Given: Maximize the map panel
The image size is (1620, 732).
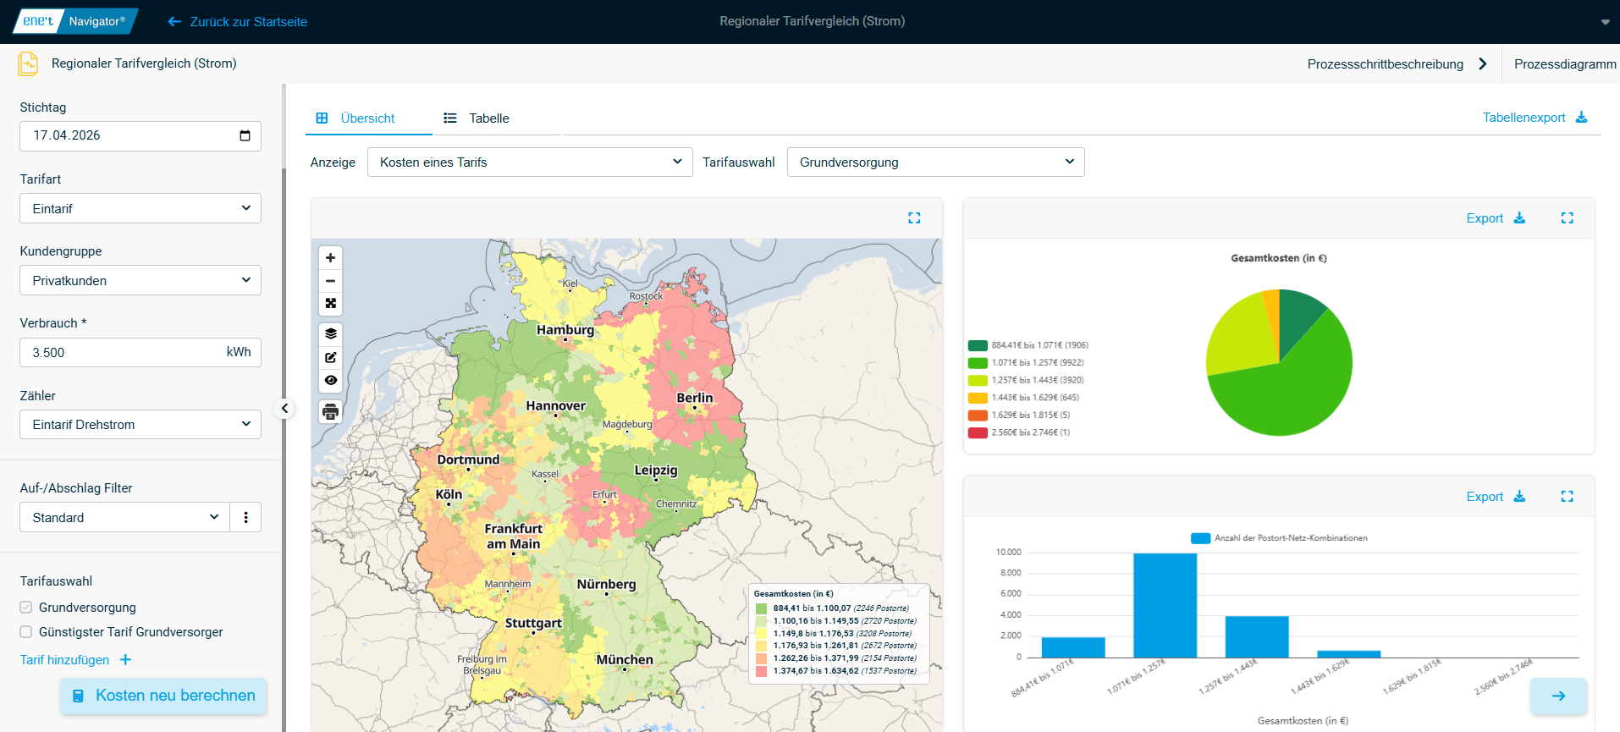Looking at the screenshot, I should (914, 218).
